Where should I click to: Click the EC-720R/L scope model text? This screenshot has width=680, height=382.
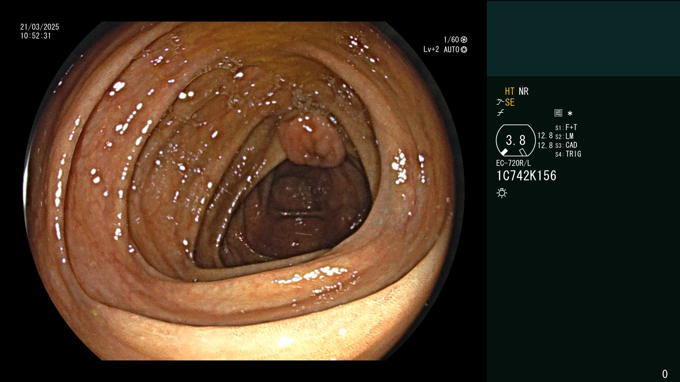(x=514, y=163)
